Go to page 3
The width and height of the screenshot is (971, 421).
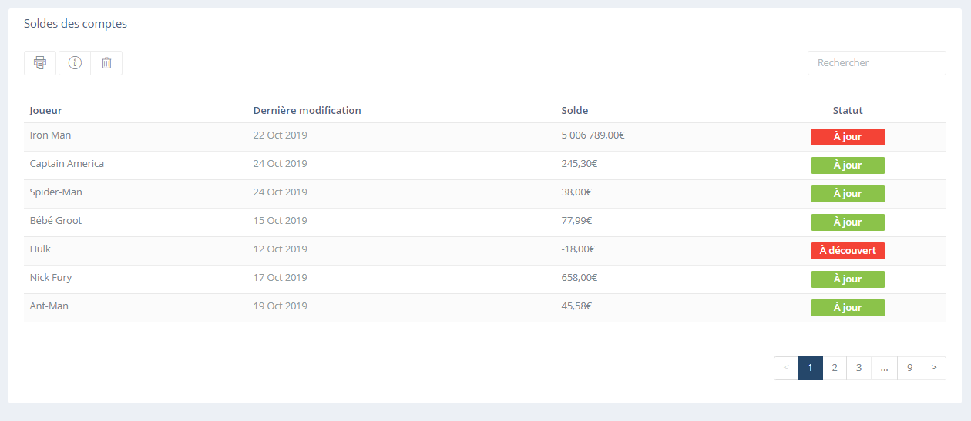click(x=859, y=368)
